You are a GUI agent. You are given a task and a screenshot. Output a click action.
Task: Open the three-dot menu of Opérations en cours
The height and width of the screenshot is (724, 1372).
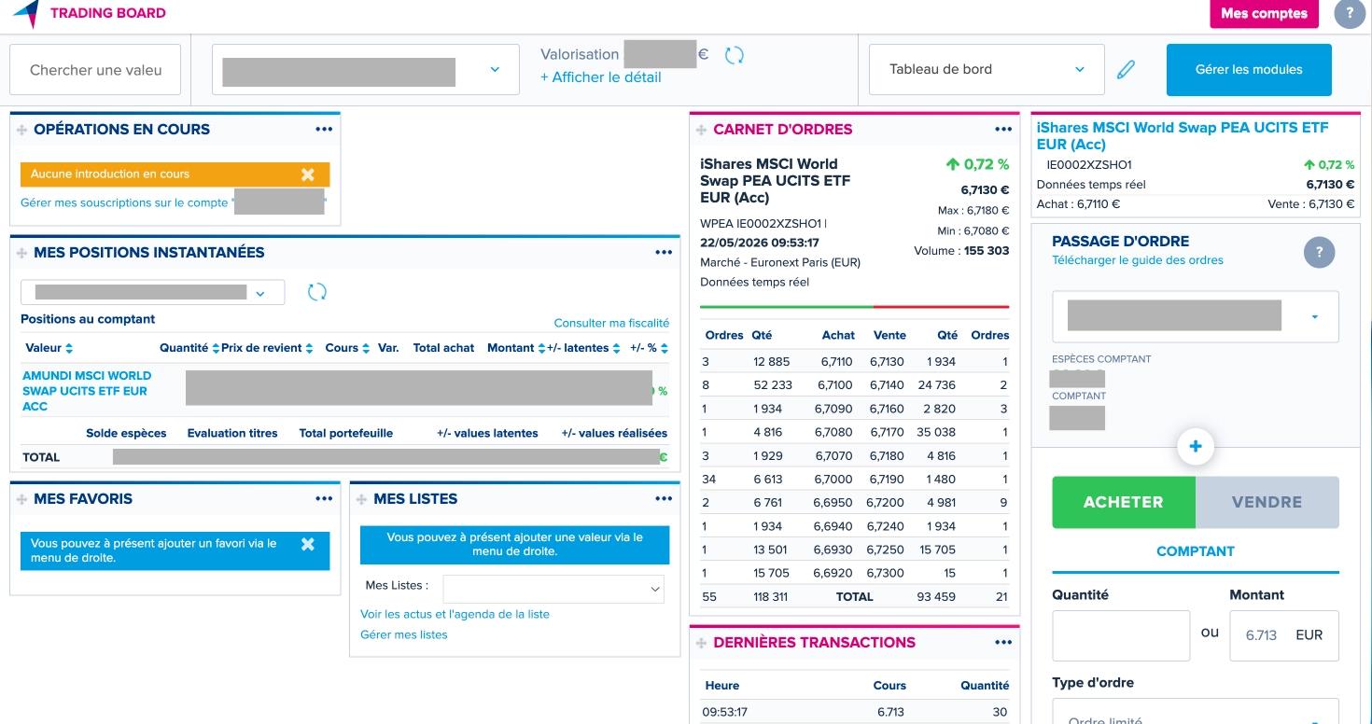point(324,130)
